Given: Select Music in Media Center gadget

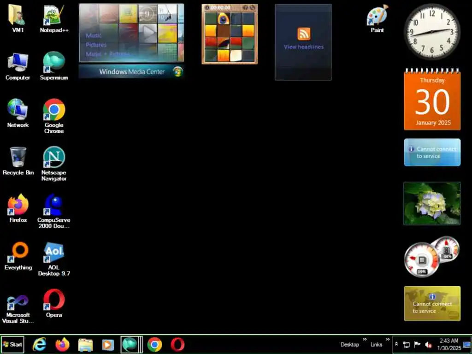Looking at the screenshot, I should (x=94, y=35).
